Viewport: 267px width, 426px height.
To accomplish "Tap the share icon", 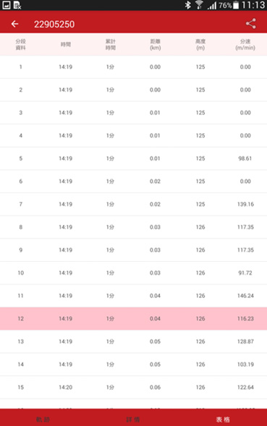I will (x=250, y=24).
